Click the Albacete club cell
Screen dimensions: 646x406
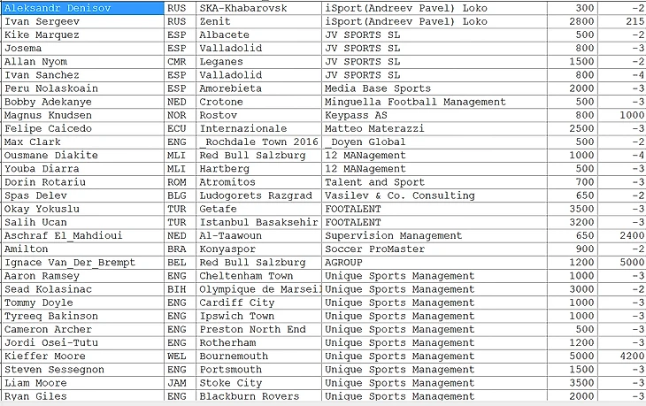pos(258,35)
